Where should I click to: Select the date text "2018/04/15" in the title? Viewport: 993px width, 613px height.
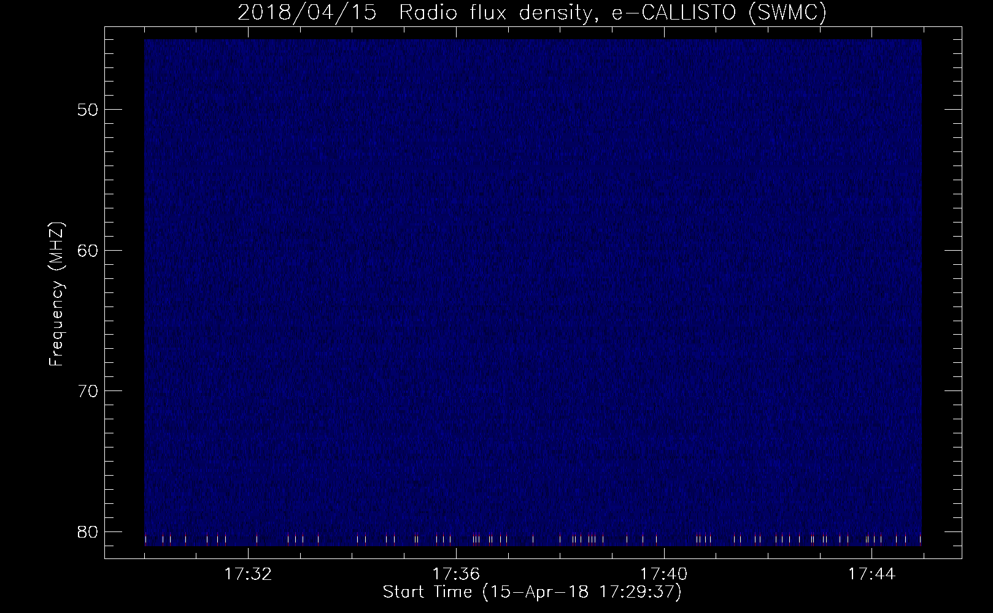[306, 13]
